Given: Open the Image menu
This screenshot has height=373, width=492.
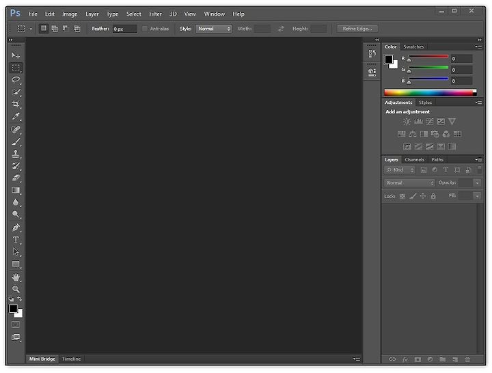Looking at the screenshot, I should point(70,14).
